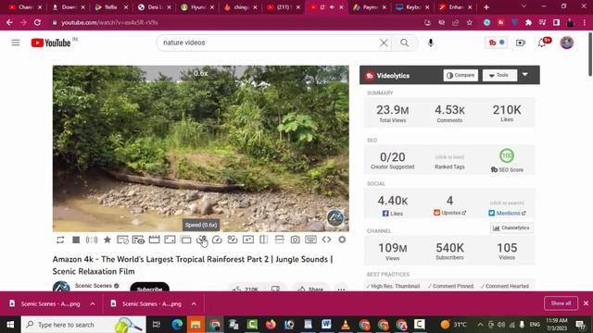Viewport: 593px width, 333px height.
Task: Click the Subscribe button
Action: point(150,288)
